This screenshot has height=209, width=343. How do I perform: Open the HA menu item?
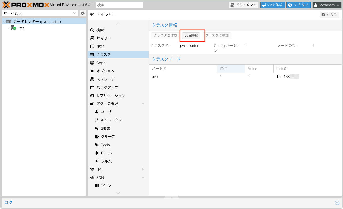click(118, 169)
